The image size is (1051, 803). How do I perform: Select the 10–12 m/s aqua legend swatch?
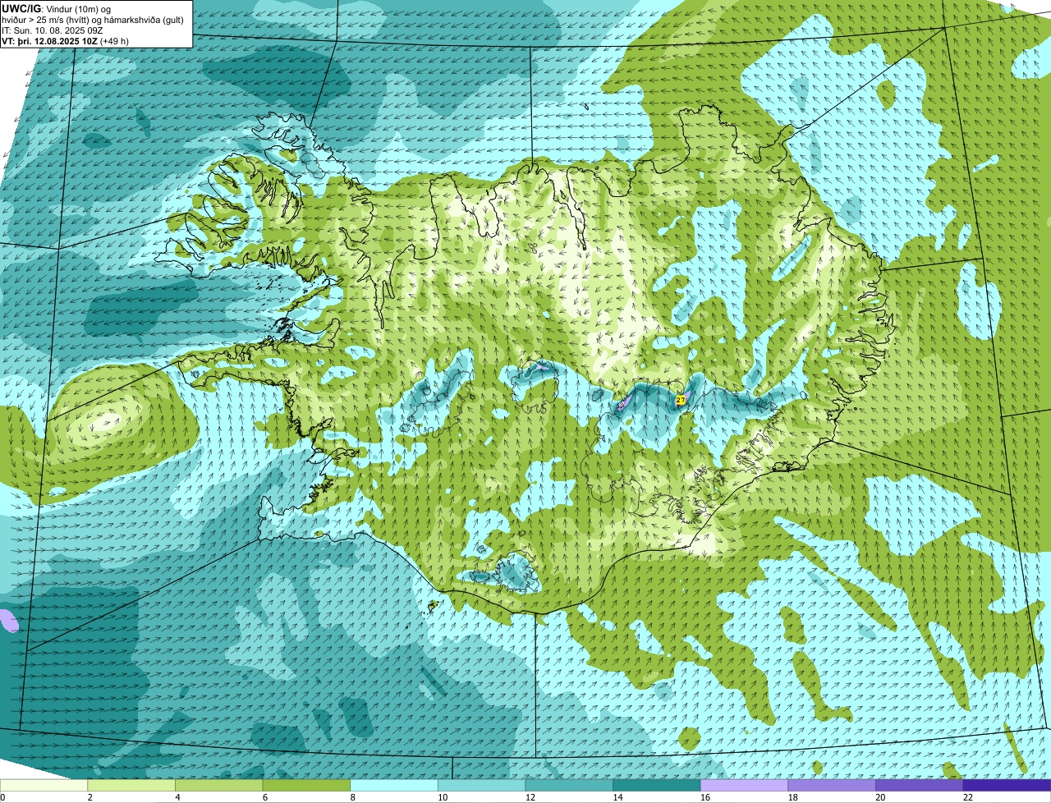pyautogui.click(x=481, y=785)
